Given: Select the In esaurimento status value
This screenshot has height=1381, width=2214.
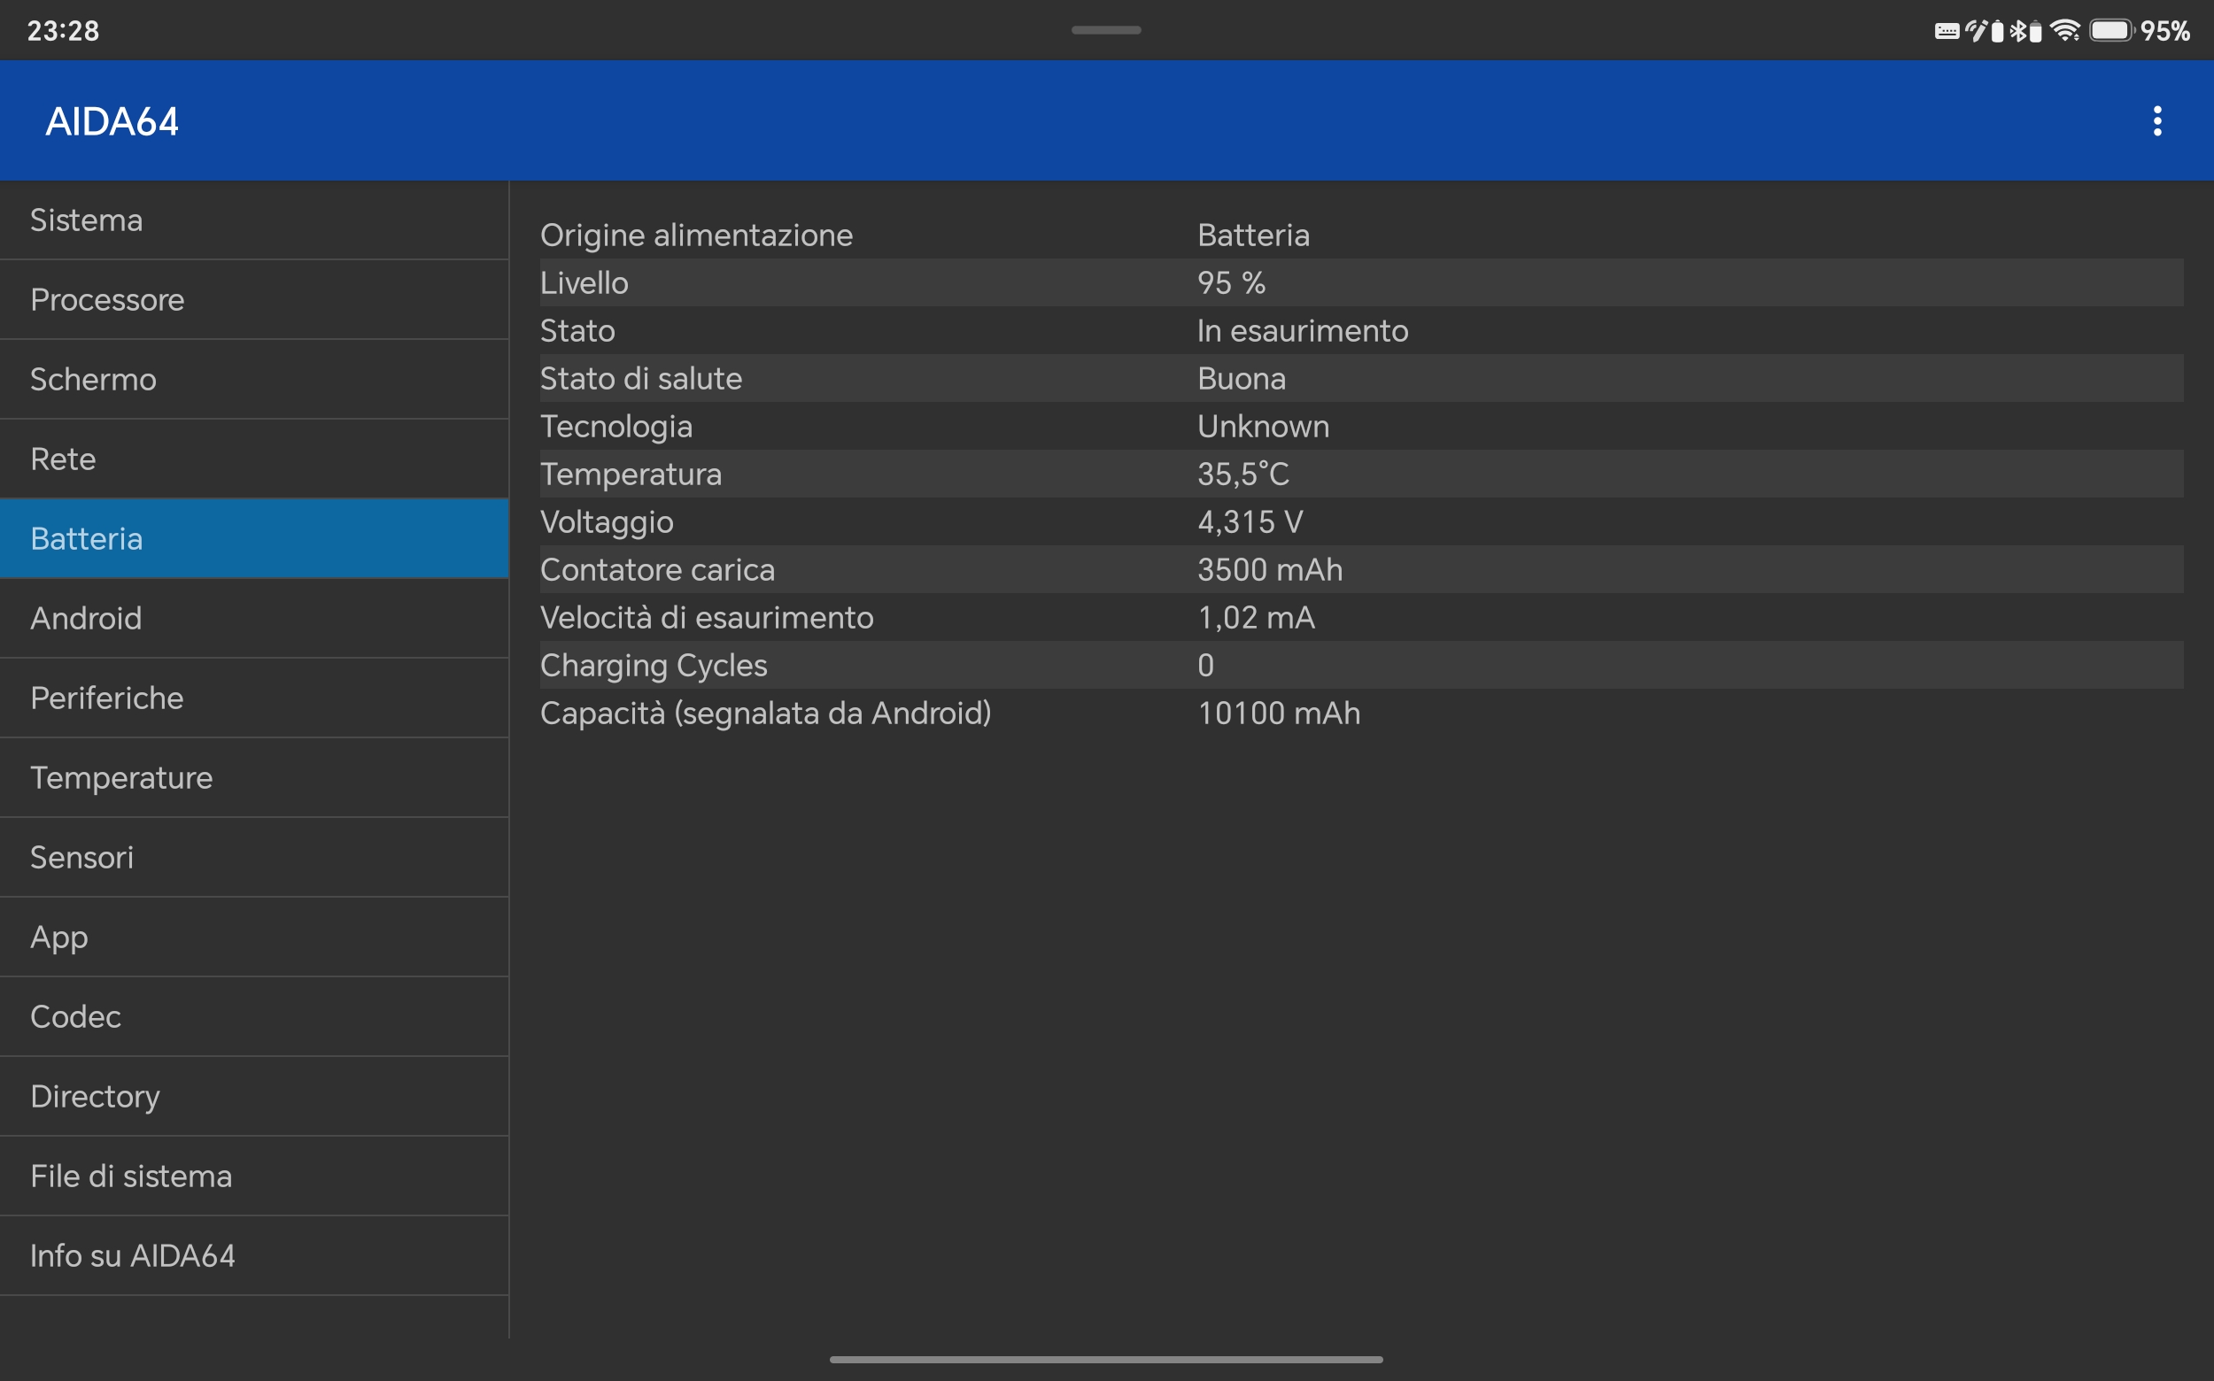Looking at the screenshot, I should coord(1303,330).
